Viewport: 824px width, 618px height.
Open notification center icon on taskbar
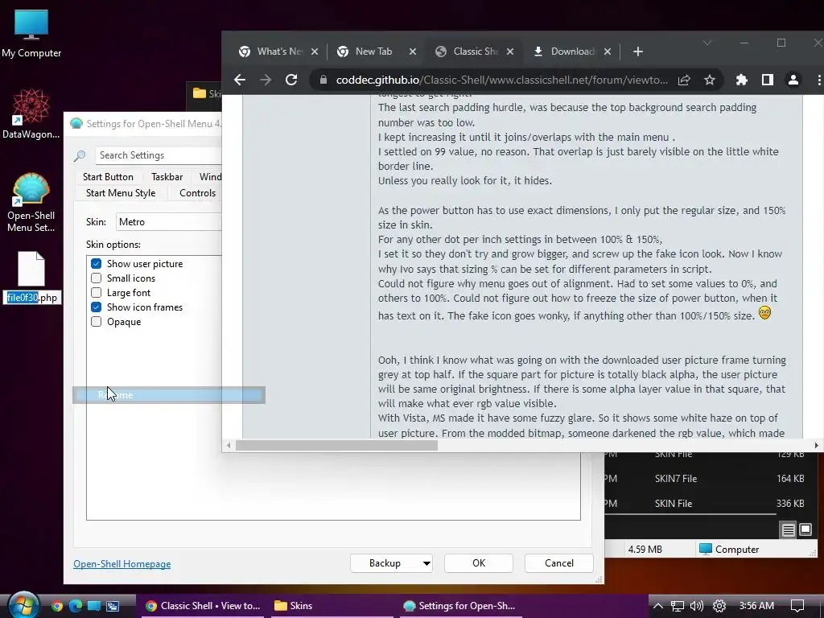coord(797,606)
